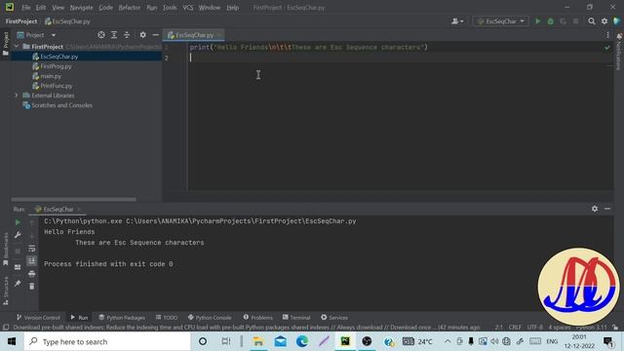The image size is (624, 351).
Task: Collapse all in Project panel toolbar
Action: (127, 35)
